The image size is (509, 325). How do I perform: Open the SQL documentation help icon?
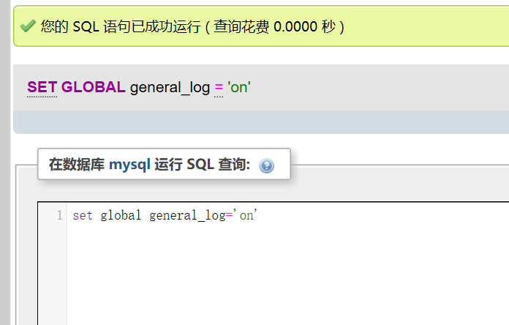click(266, 165)
